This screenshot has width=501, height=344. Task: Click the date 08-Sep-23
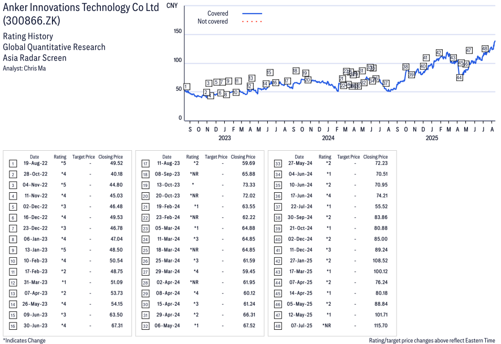[x=168, y=174]
